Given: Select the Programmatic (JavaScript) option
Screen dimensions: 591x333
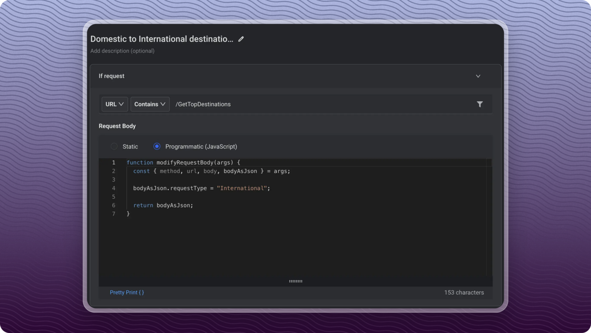Looking at the screenshot, I should (157, 146).
